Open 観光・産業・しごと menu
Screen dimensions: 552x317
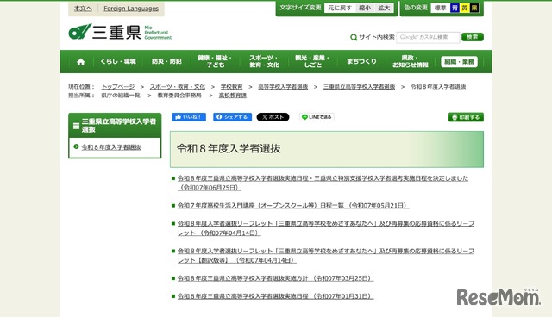pyautogui.click(x=312, y=61)
